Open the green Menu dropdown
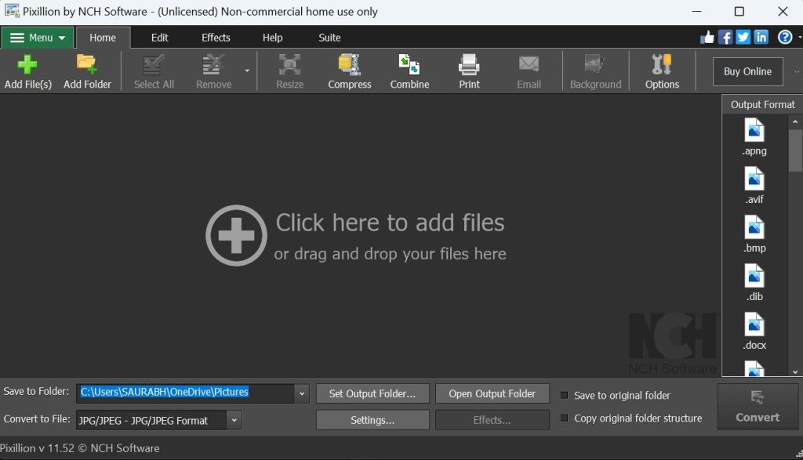 coord(38,38)
